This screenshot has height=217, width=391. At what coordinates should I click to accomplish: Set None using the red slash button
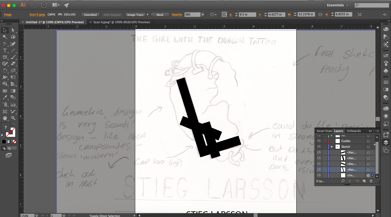pyautogui.click(x=14, y=141)
